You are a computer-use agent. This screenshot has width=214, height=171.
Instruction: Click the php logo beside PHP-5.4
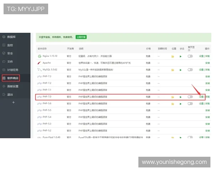pos(40,117)
